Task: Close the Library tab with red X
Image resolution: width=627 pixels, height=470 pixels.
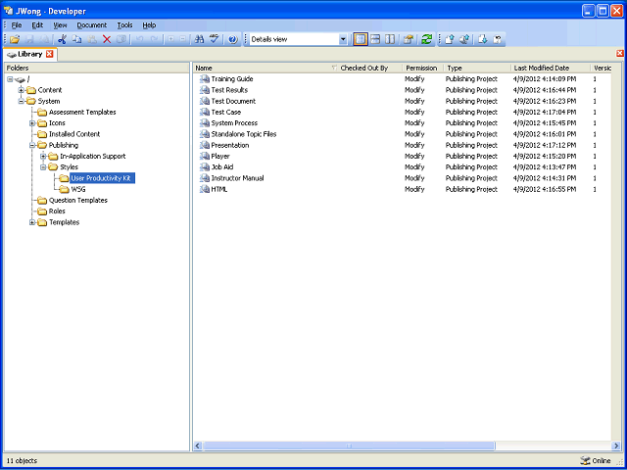Action: pyautogui.click(x=50, y=54)
